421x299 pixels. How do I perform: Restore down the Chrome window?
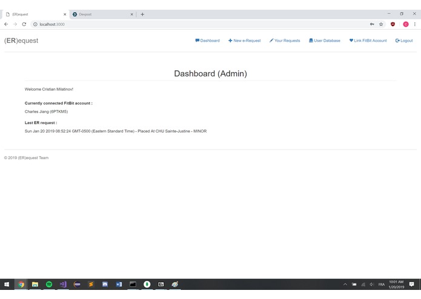click(x=402, y=14)
